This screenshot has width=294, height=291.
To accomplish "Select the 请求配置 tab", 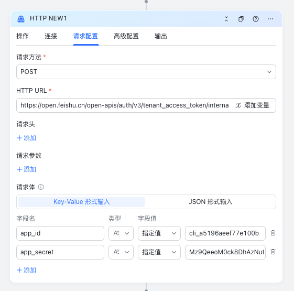I will pyautogui.click(x=85, y=36).
